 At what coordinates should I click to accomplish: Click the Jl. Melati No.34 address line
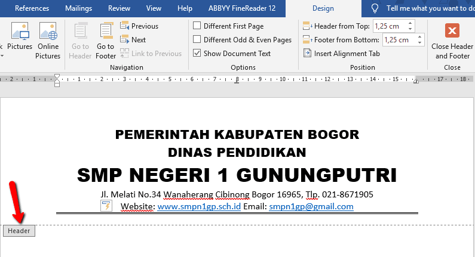[237, 194]
